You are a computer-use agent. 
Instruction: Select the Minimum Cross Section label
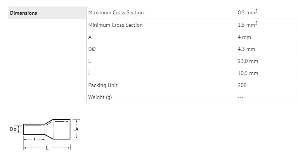point(115,25)
